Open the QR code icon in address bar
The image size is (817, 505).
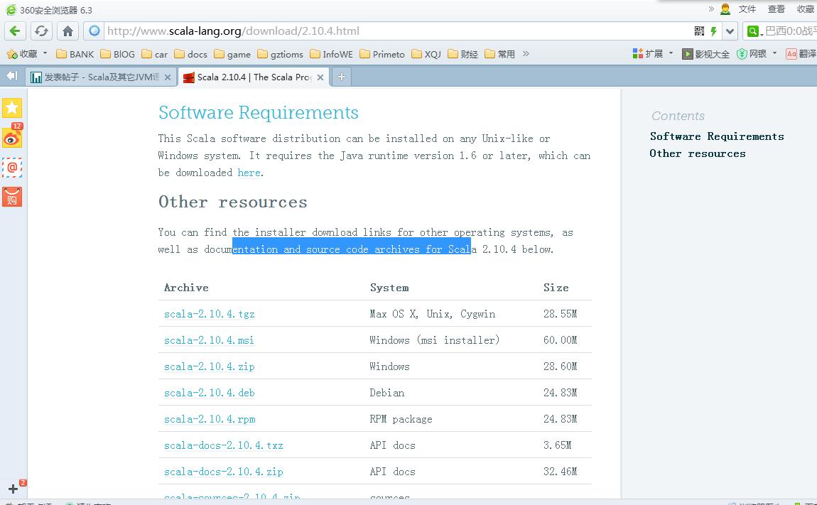[x=699, y=31]
